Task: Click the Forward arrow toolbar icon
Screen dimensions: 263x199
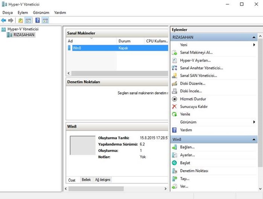Action: point(11,20)
